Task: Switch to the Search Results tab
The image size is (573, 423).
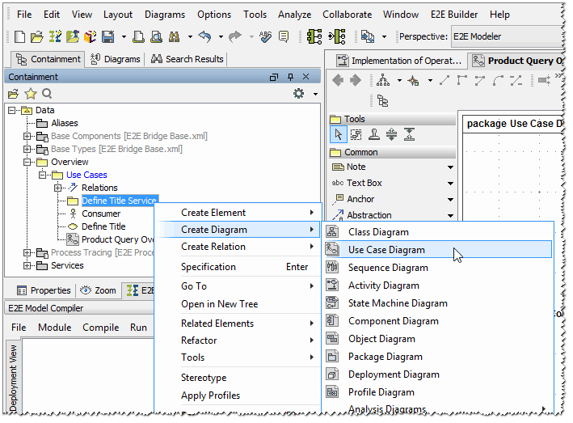Action: (187, 59)
